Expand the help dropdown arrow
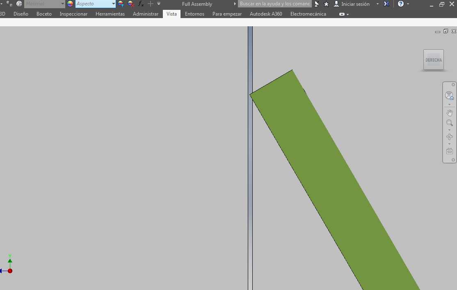This screenshot has height=290, width=457. tap(408, 4)
